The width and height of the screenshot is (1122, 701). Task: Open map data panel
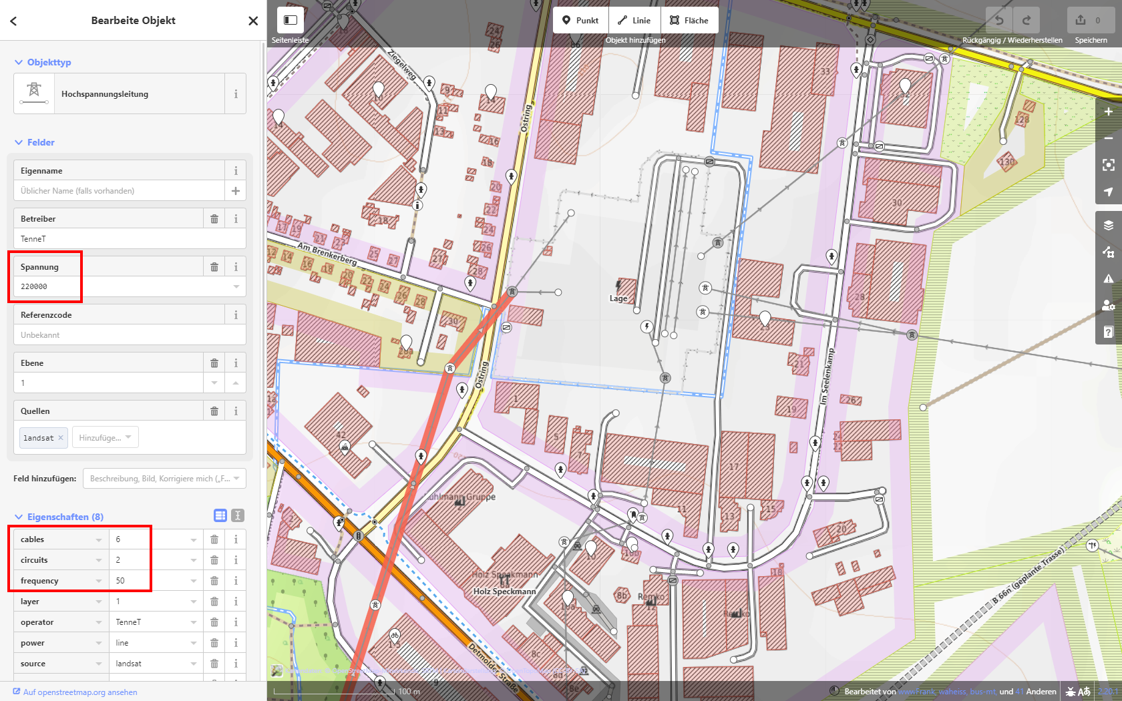pyautogui.click(x=1109, y=252)
